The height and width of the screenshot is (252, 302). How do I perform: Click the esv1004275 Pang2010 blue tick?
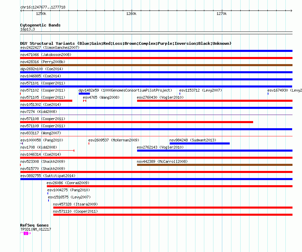(48, 193)
